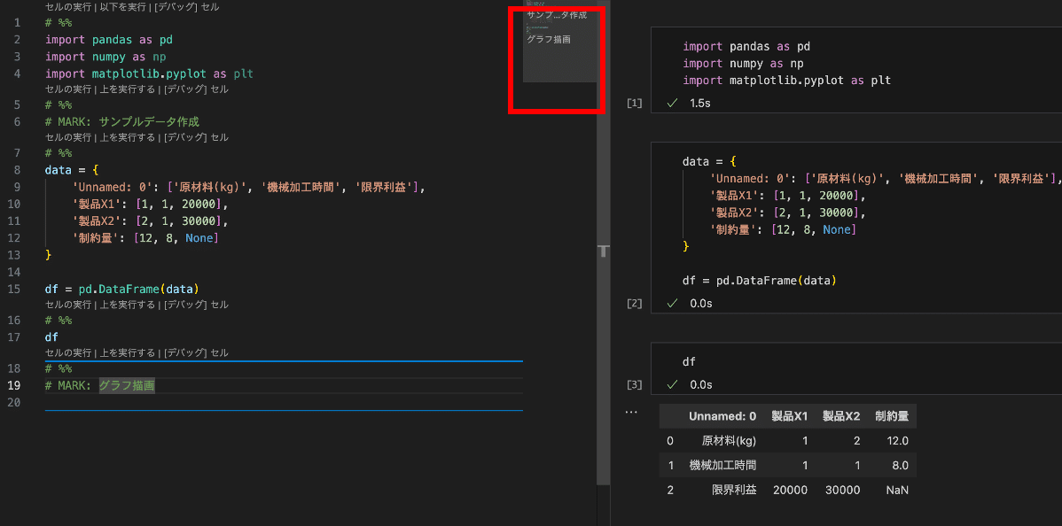This screenshot has width=1062, height=526.
Task: Select the NaN value in the 制約量 column
Action: (x=896, y=489)
